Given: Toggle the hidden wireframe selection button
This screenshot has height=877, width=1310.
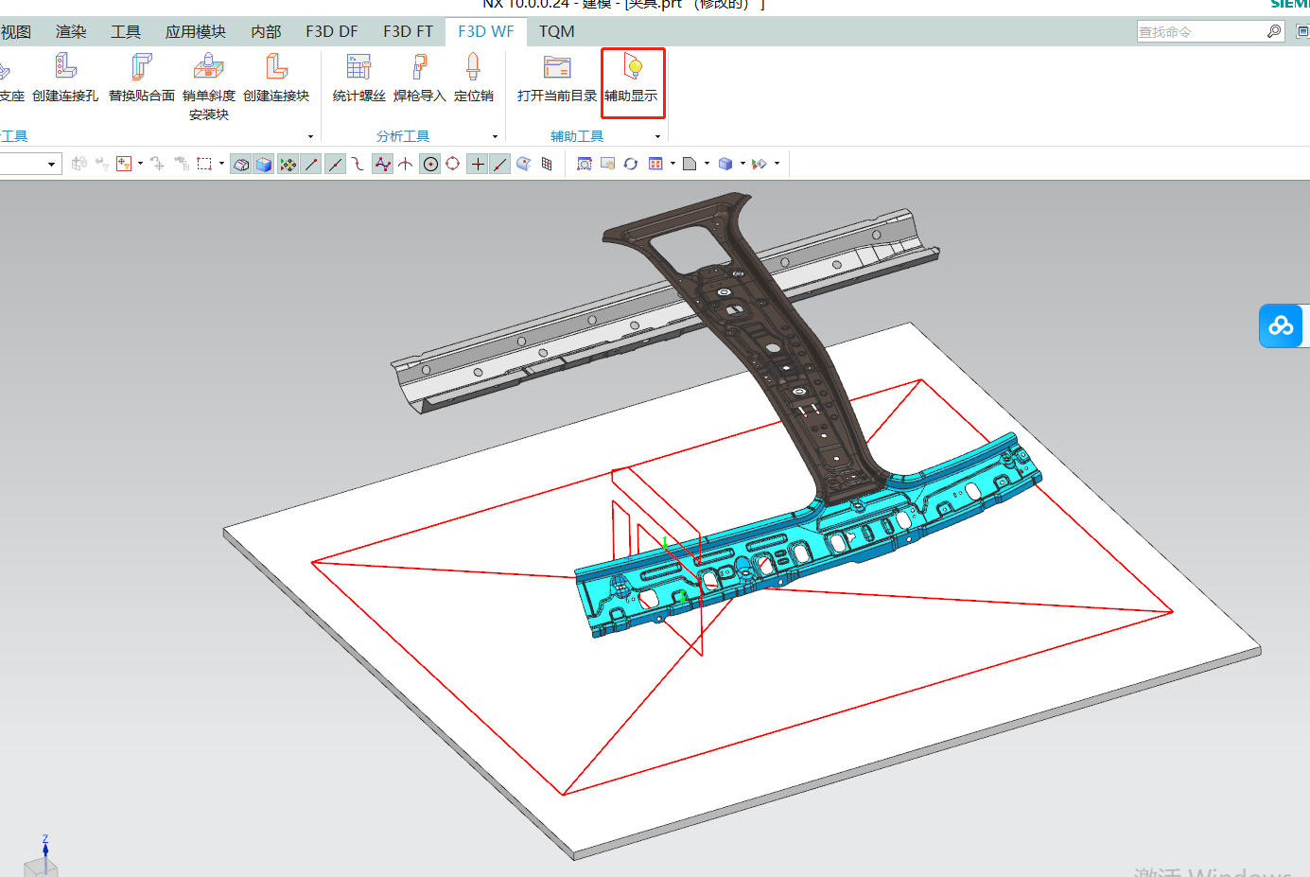Looking at the screenshot, I should [x=241, y=164].
